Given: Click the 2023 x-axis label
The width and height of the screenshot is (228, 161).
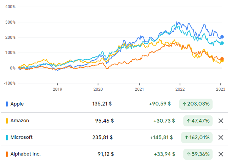Looking at the screenshot, I should pyautogui.click(x=221, y=89).
